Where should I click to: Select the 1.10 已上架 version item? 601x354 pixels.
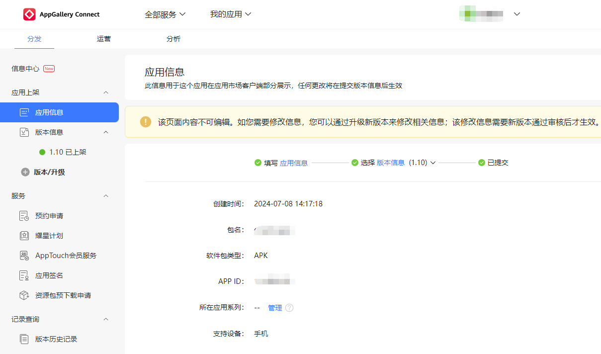(68, 152)
